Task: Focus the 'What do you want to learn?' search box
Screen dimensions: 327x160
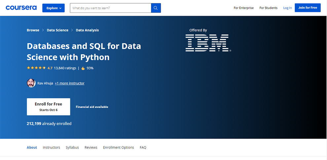Action: click(111, 8)
